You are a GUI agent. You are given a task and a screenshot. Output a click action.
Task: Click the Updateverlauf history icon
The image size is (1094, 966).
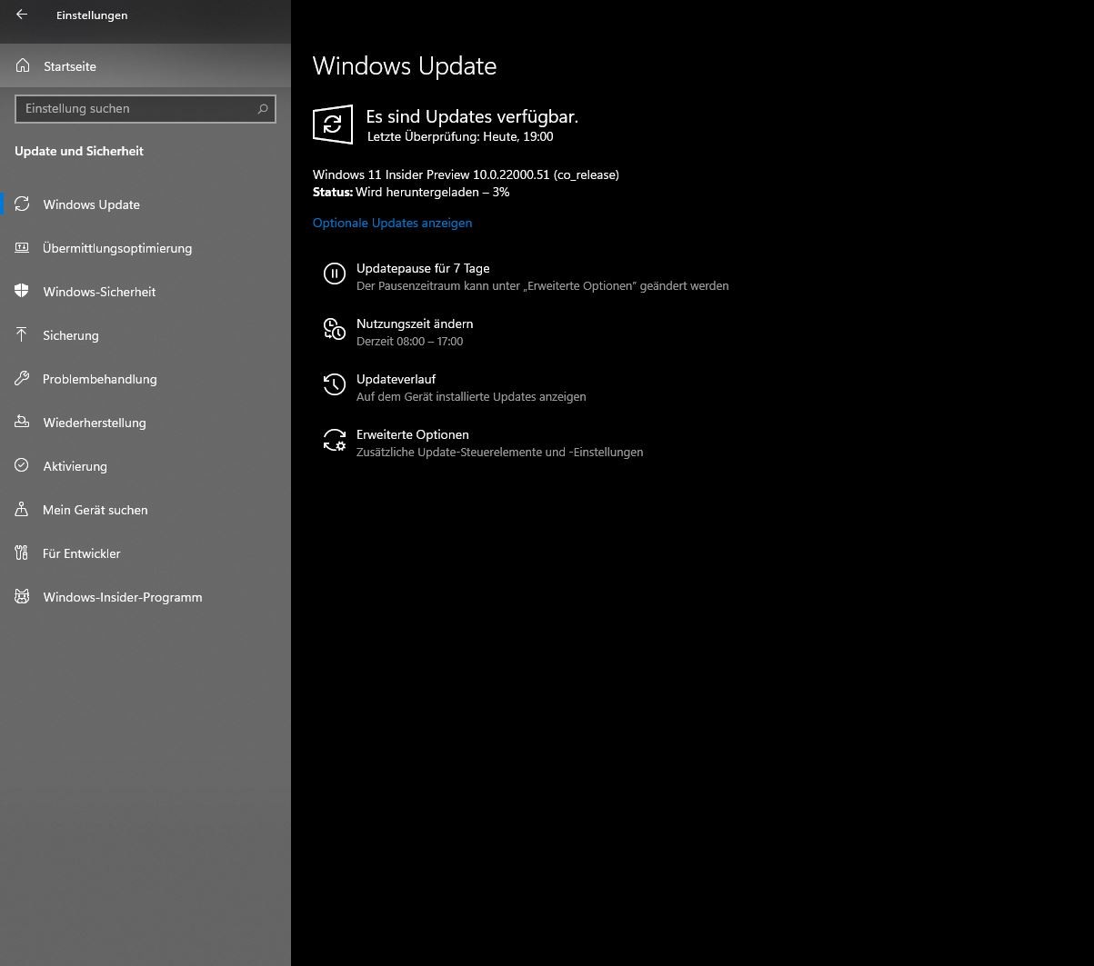[x=335, y=384]
